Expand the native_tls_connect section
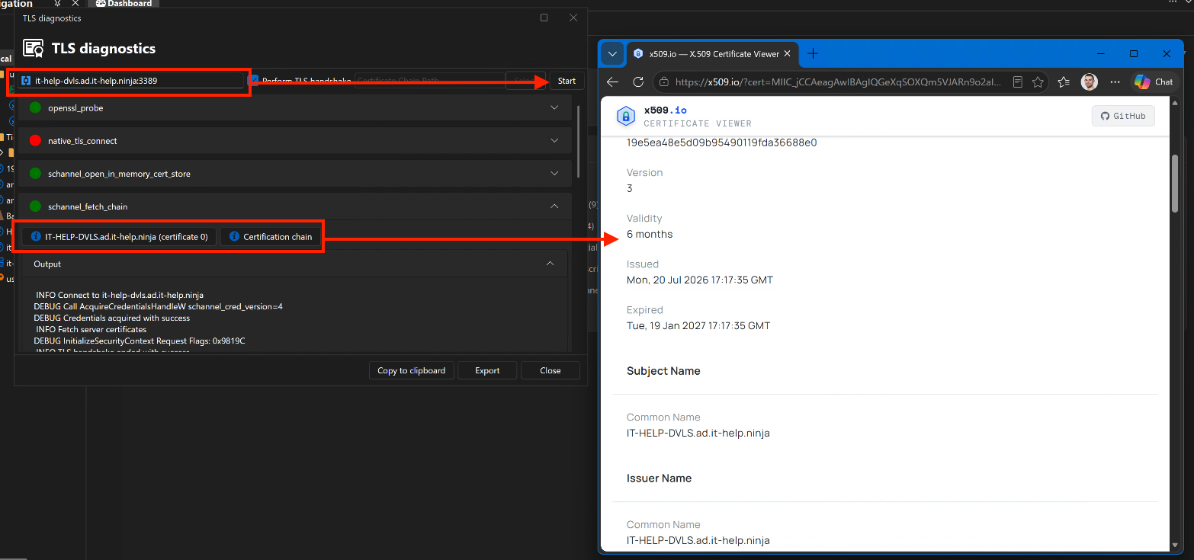 (294, 141)
